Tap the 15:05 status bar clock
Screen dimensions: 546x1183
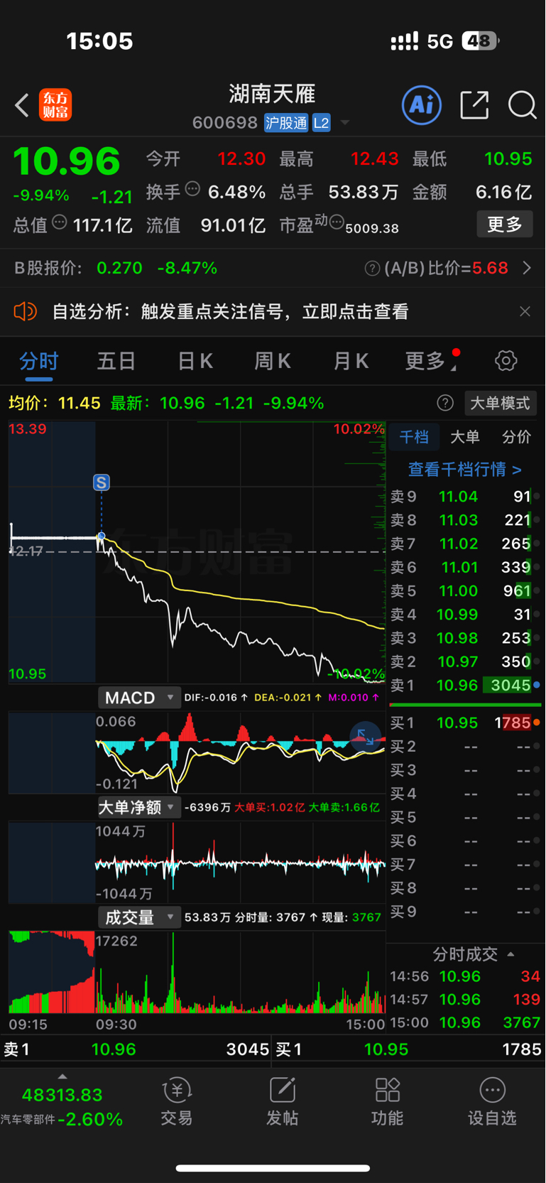pyautogui.click(x=100, y=41)
